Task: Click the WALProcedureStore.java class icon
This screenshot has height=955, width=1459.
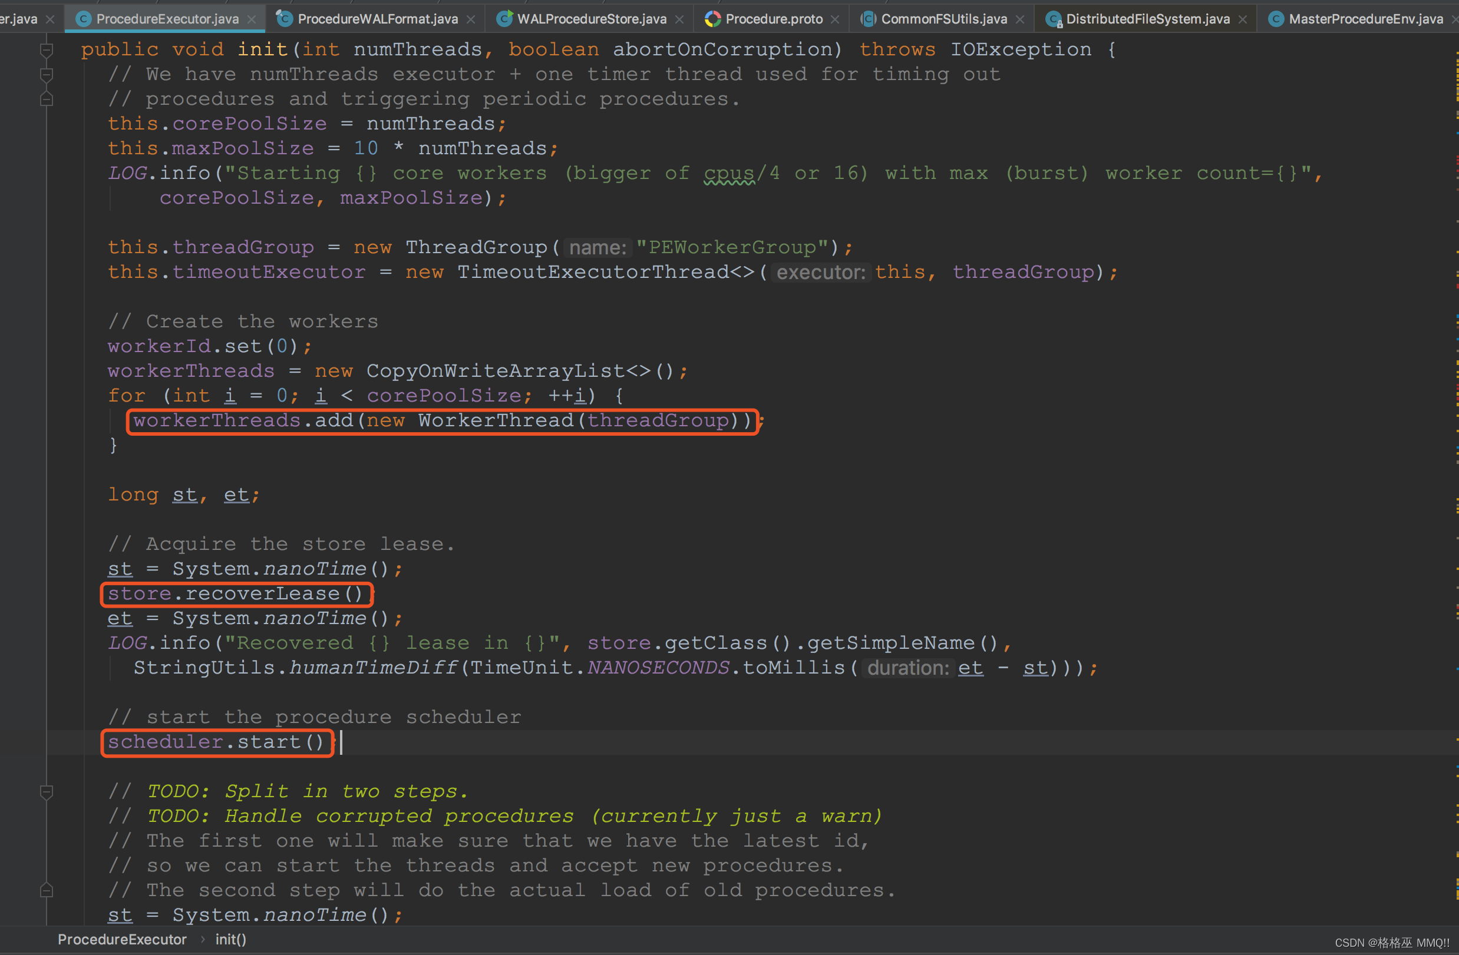Action: coord(504,19)
